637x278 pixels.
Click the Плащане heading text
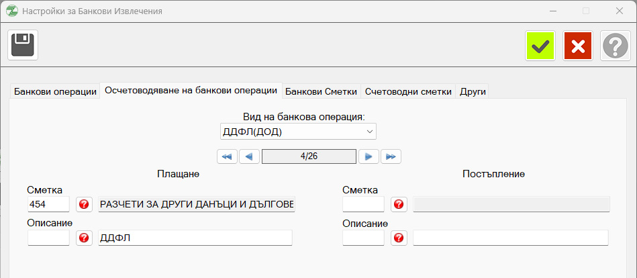click(179, 174)
